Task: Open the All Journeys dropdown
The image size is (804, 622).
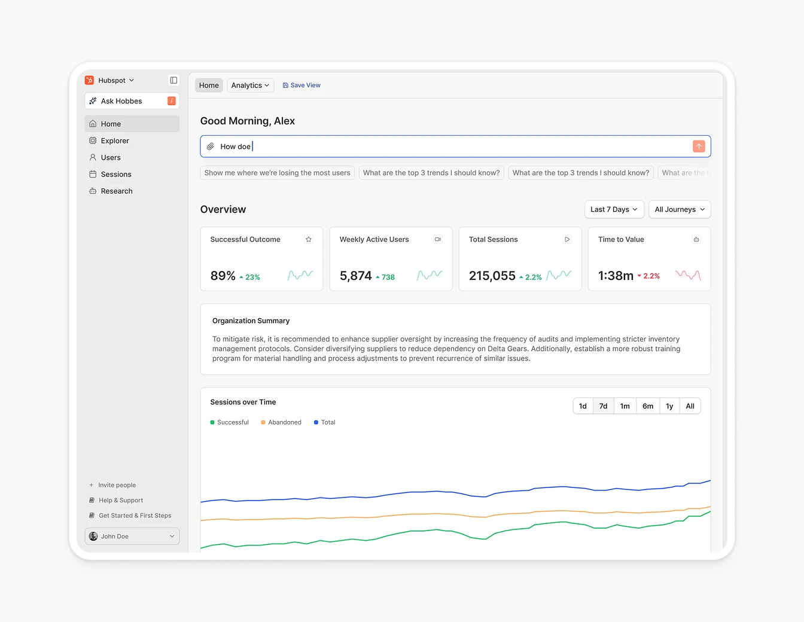Action: coord(680,209)
